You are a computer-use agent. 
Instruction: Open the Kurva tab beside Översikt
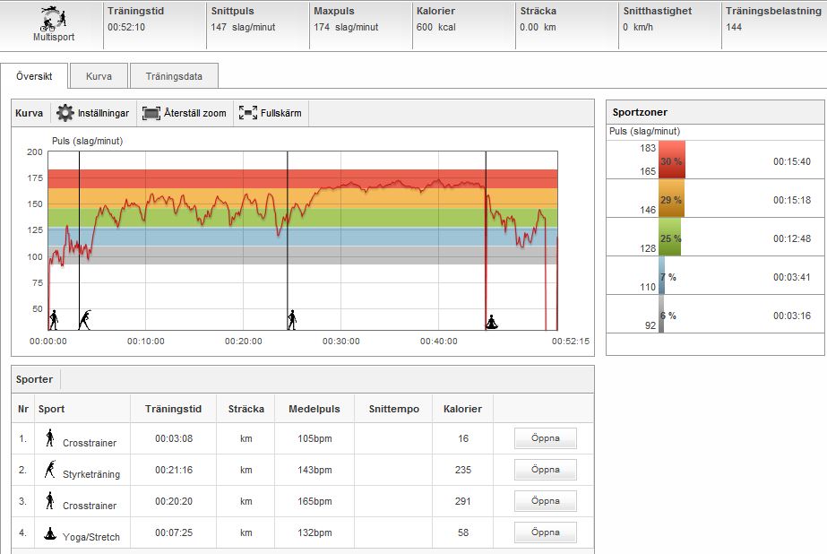(x=99, y=76)
